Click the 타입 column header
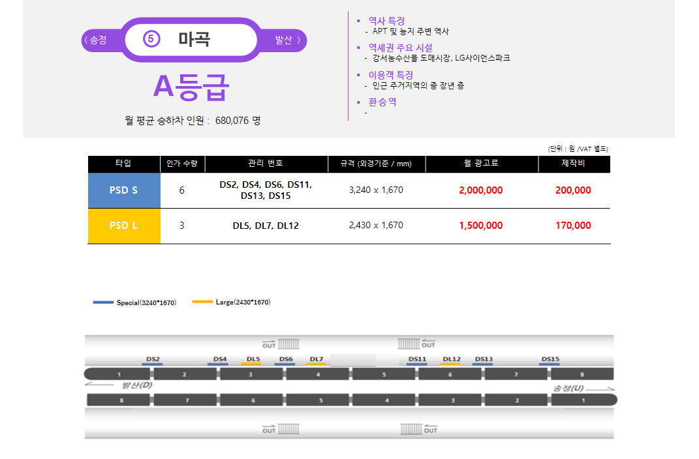 (124, 164)
